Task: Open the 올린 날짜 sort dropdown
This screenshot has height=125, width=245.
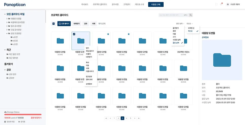Action: click(180, 24)
